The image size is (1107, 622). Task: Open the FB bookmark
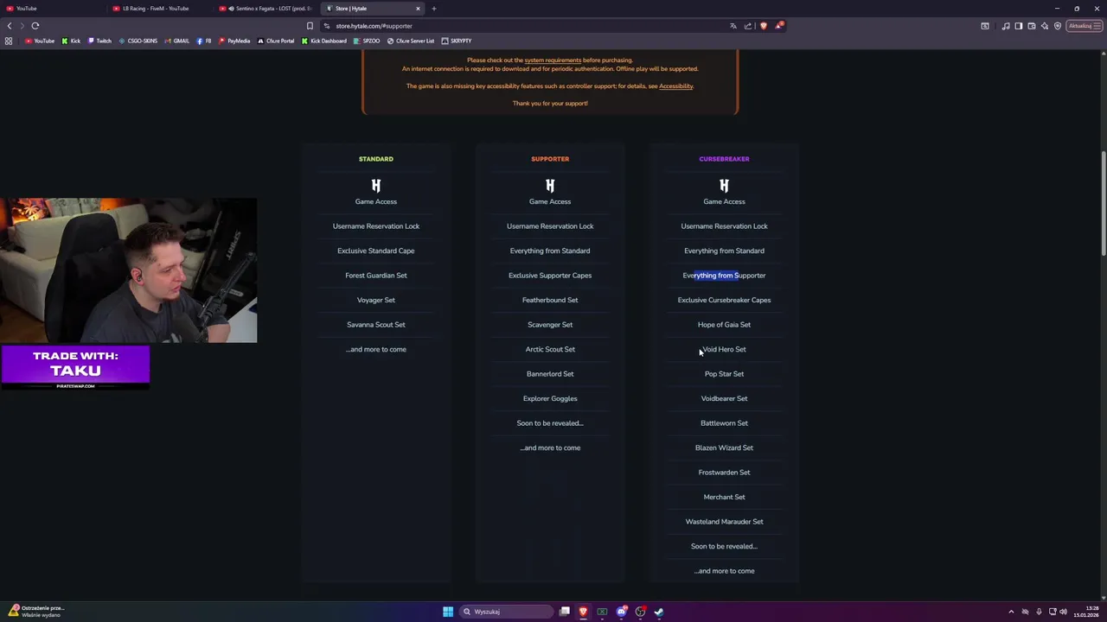click(204, 41)
